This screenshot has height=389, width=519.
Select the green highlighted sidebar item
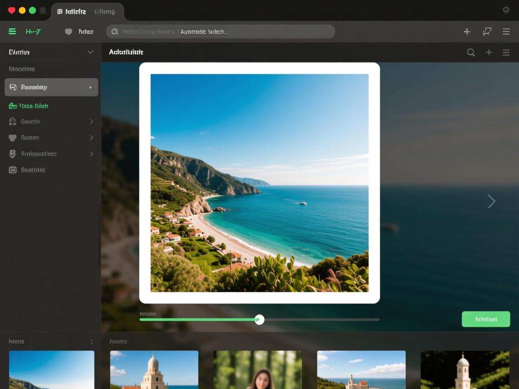coord(29,106)
